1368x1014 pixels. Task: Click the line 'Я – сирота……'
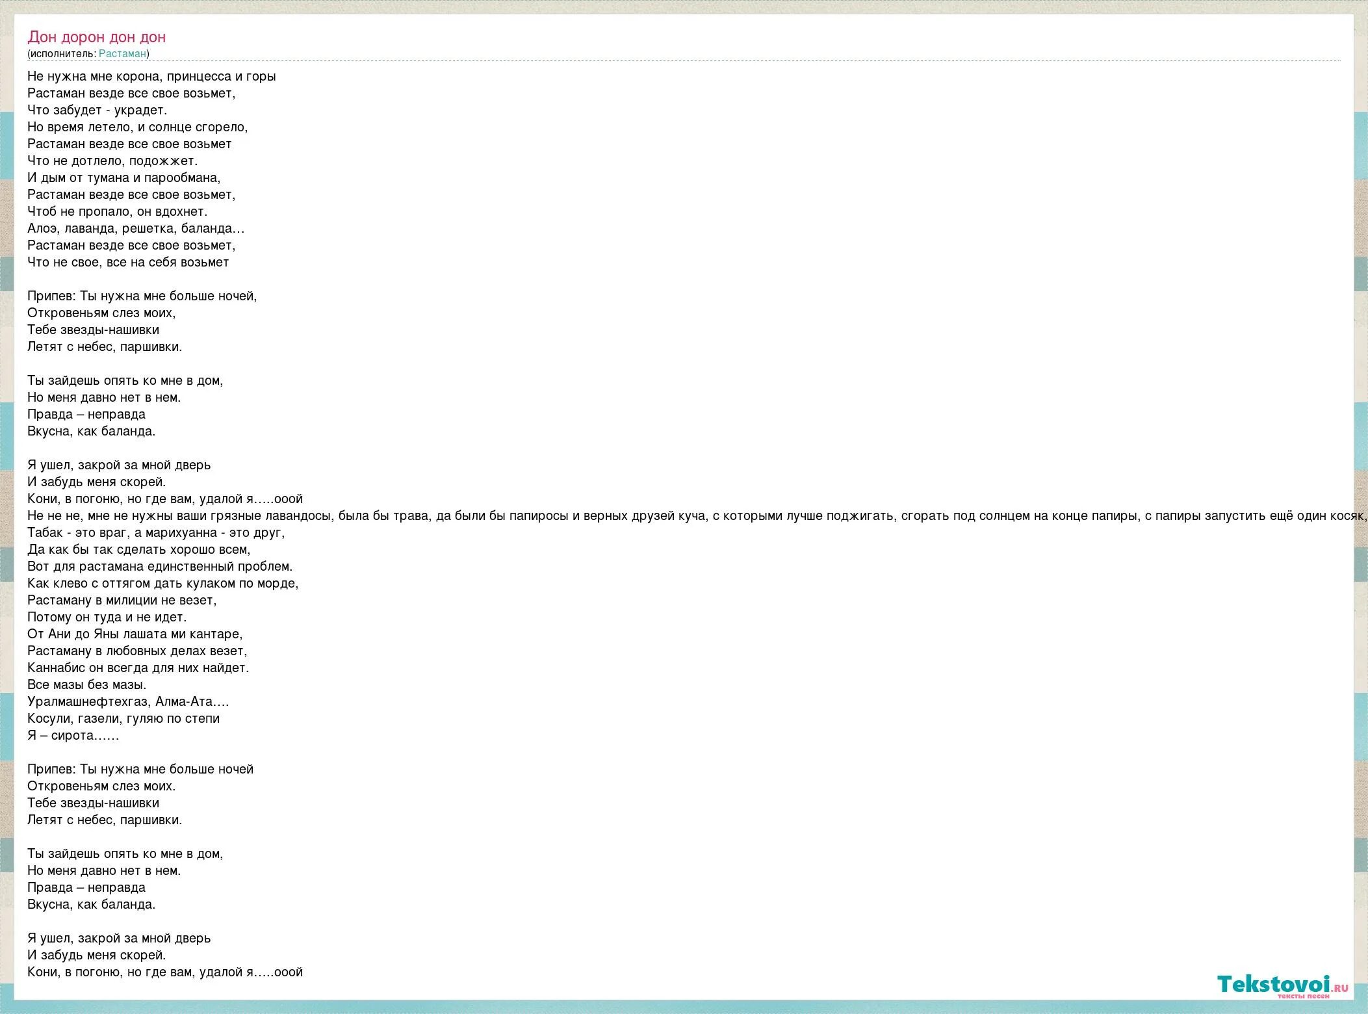point(73,736)
